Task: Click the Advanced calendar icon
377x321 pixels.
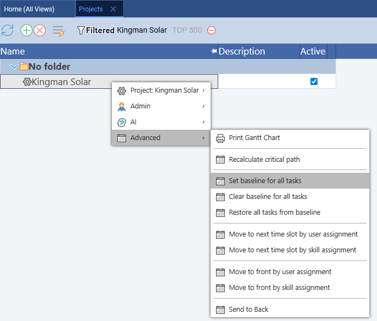Action: 122,138
